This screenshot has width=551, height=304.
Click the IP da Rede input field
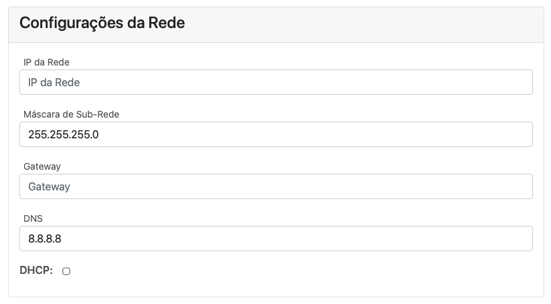click(x=276, y=82)
